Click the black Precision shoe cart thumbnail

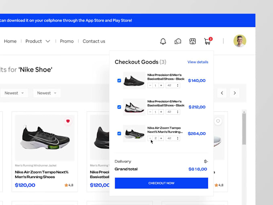134,80
